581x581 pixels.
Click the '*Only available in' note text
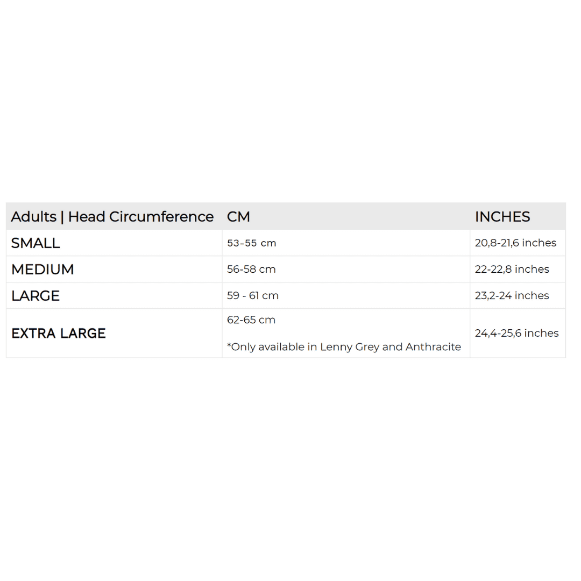272,347
